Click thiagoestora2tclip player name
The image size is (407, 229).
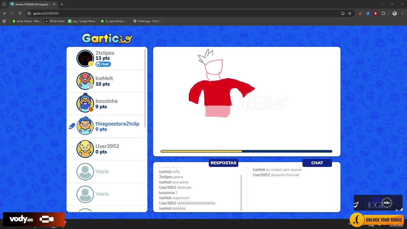coord(117,124)
